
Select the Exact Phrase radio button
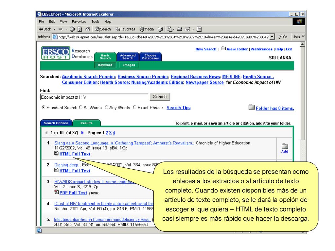pos(134,107)
